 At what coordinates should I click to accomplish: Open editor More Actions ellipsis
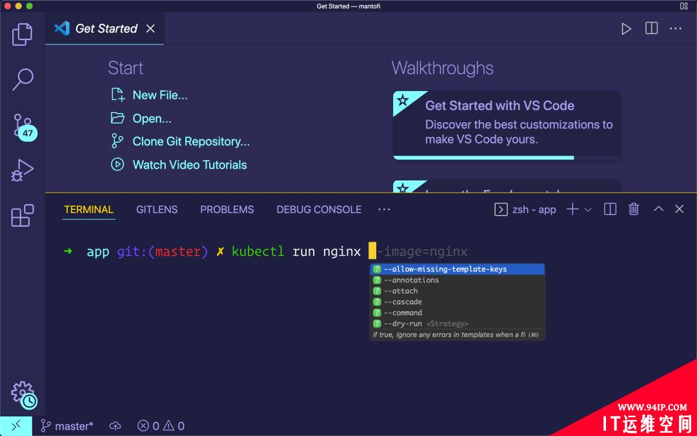675,28
